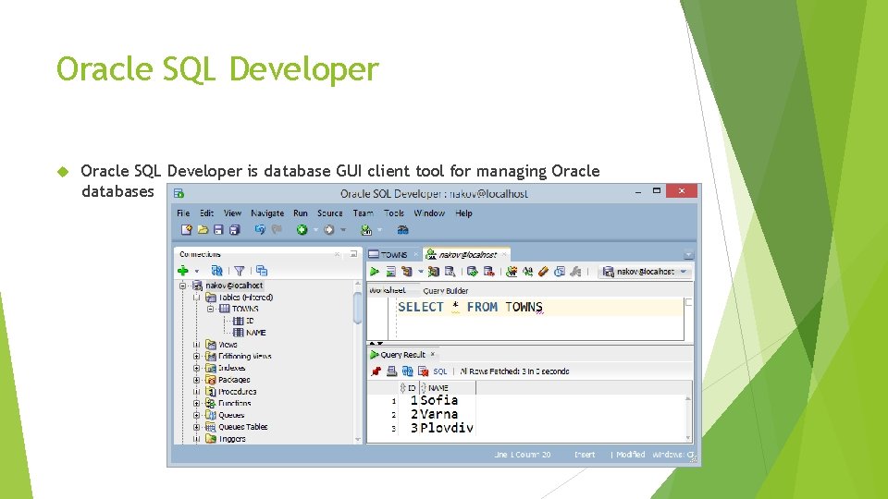Open the editor tab list dropdown
Image resolution: width=888 pixels, height=499 pixels.
pos(688,255)
